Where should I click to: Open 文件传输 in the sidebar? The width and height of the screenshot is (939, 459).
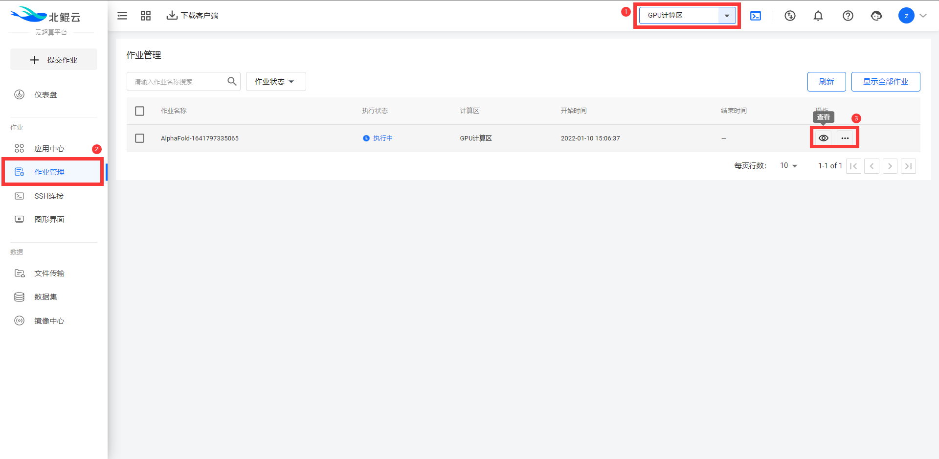tap(54, 274)
